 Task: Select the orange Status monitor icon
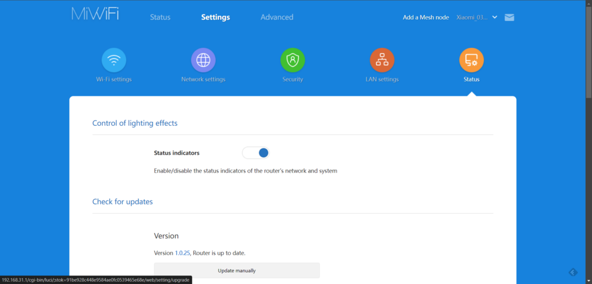point(471,59)
